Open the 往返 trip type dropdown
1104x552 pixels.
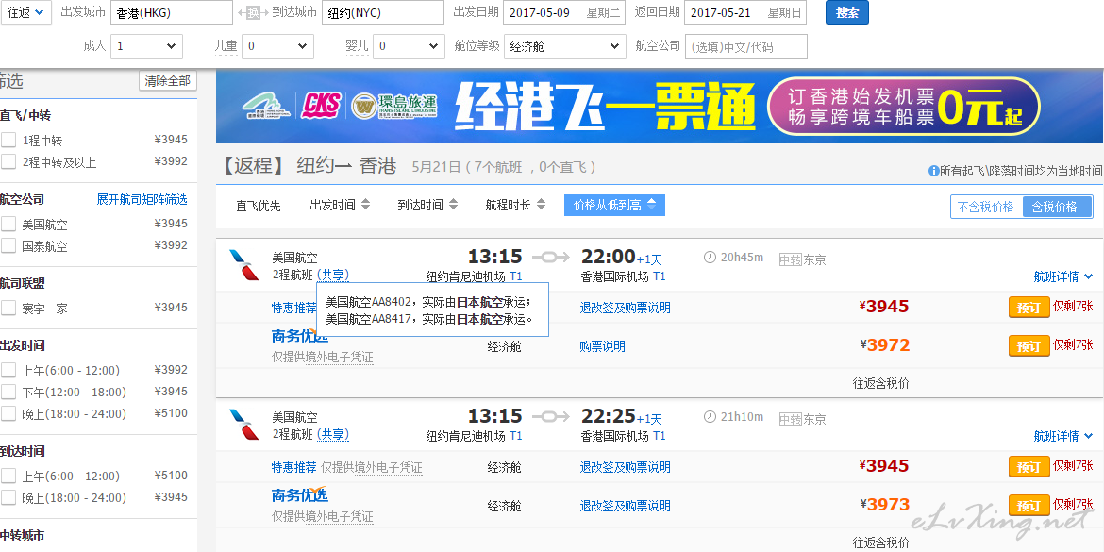(26, 12)
